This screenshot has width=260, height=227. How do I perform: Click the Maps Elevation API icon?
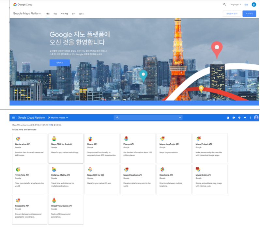pyautogui.click(x=126, y=170)
